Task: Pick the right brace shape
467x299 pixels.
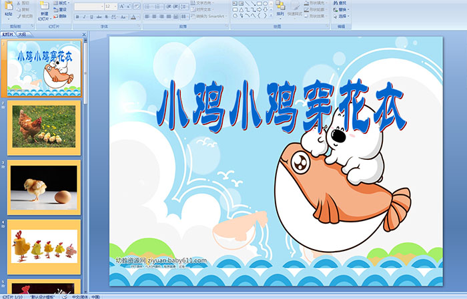Action: (265, 15)
